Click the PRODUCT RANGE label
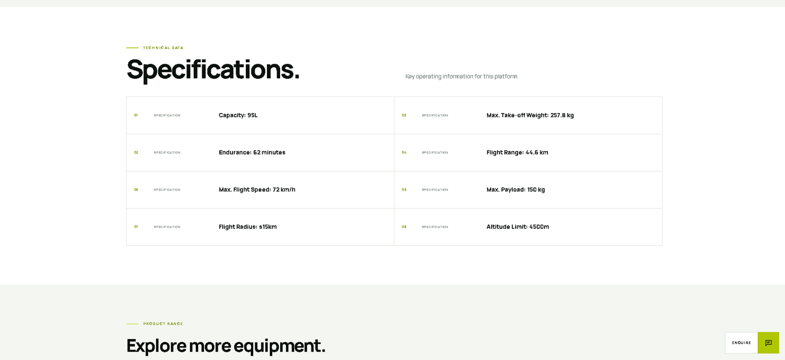 point(163,324)
